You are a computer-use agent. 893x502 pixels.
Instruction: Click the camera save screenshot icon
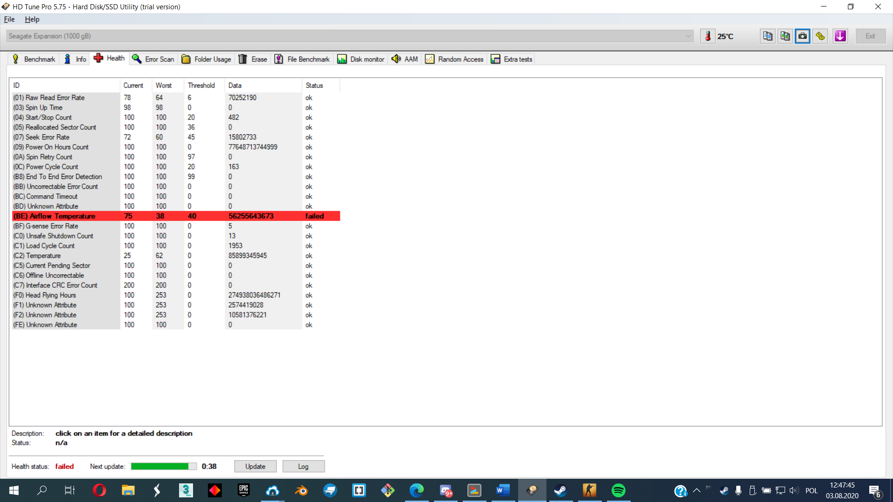point(803,36)
